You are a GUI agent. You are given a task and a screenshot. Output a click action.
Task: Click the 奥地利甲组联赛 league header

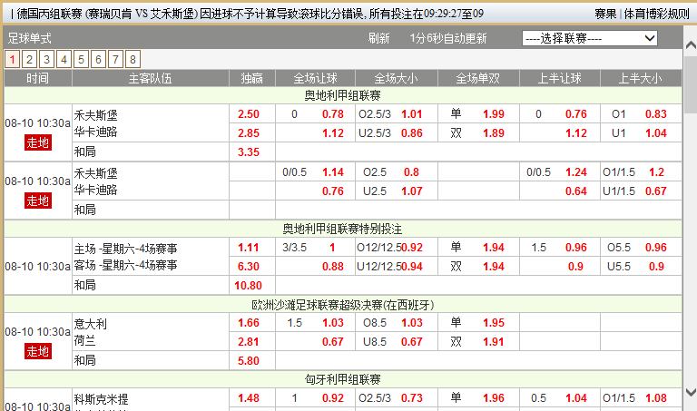pos(343,95)
